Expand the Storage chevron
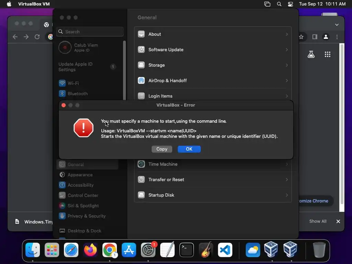 (287, 65)
